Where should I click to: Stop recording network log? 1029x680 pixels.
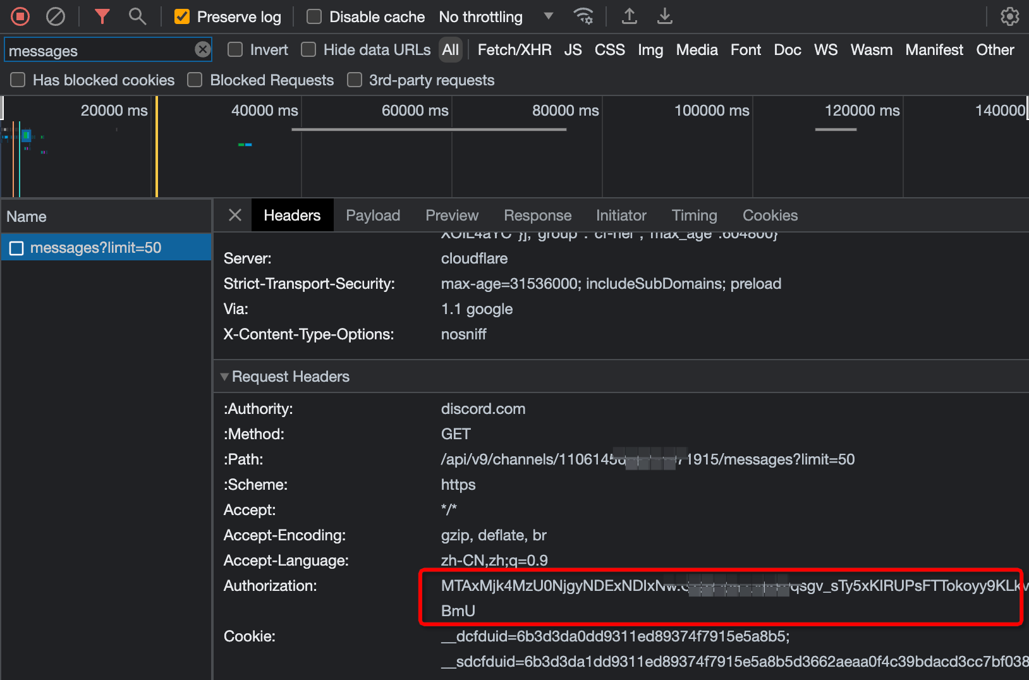click(x=20, y=16)
